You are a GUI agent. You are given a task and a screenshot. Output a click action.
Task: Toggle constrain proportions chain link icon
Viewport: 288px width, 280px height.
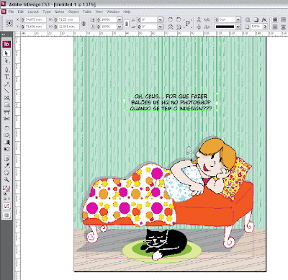[x=84, y=23]
